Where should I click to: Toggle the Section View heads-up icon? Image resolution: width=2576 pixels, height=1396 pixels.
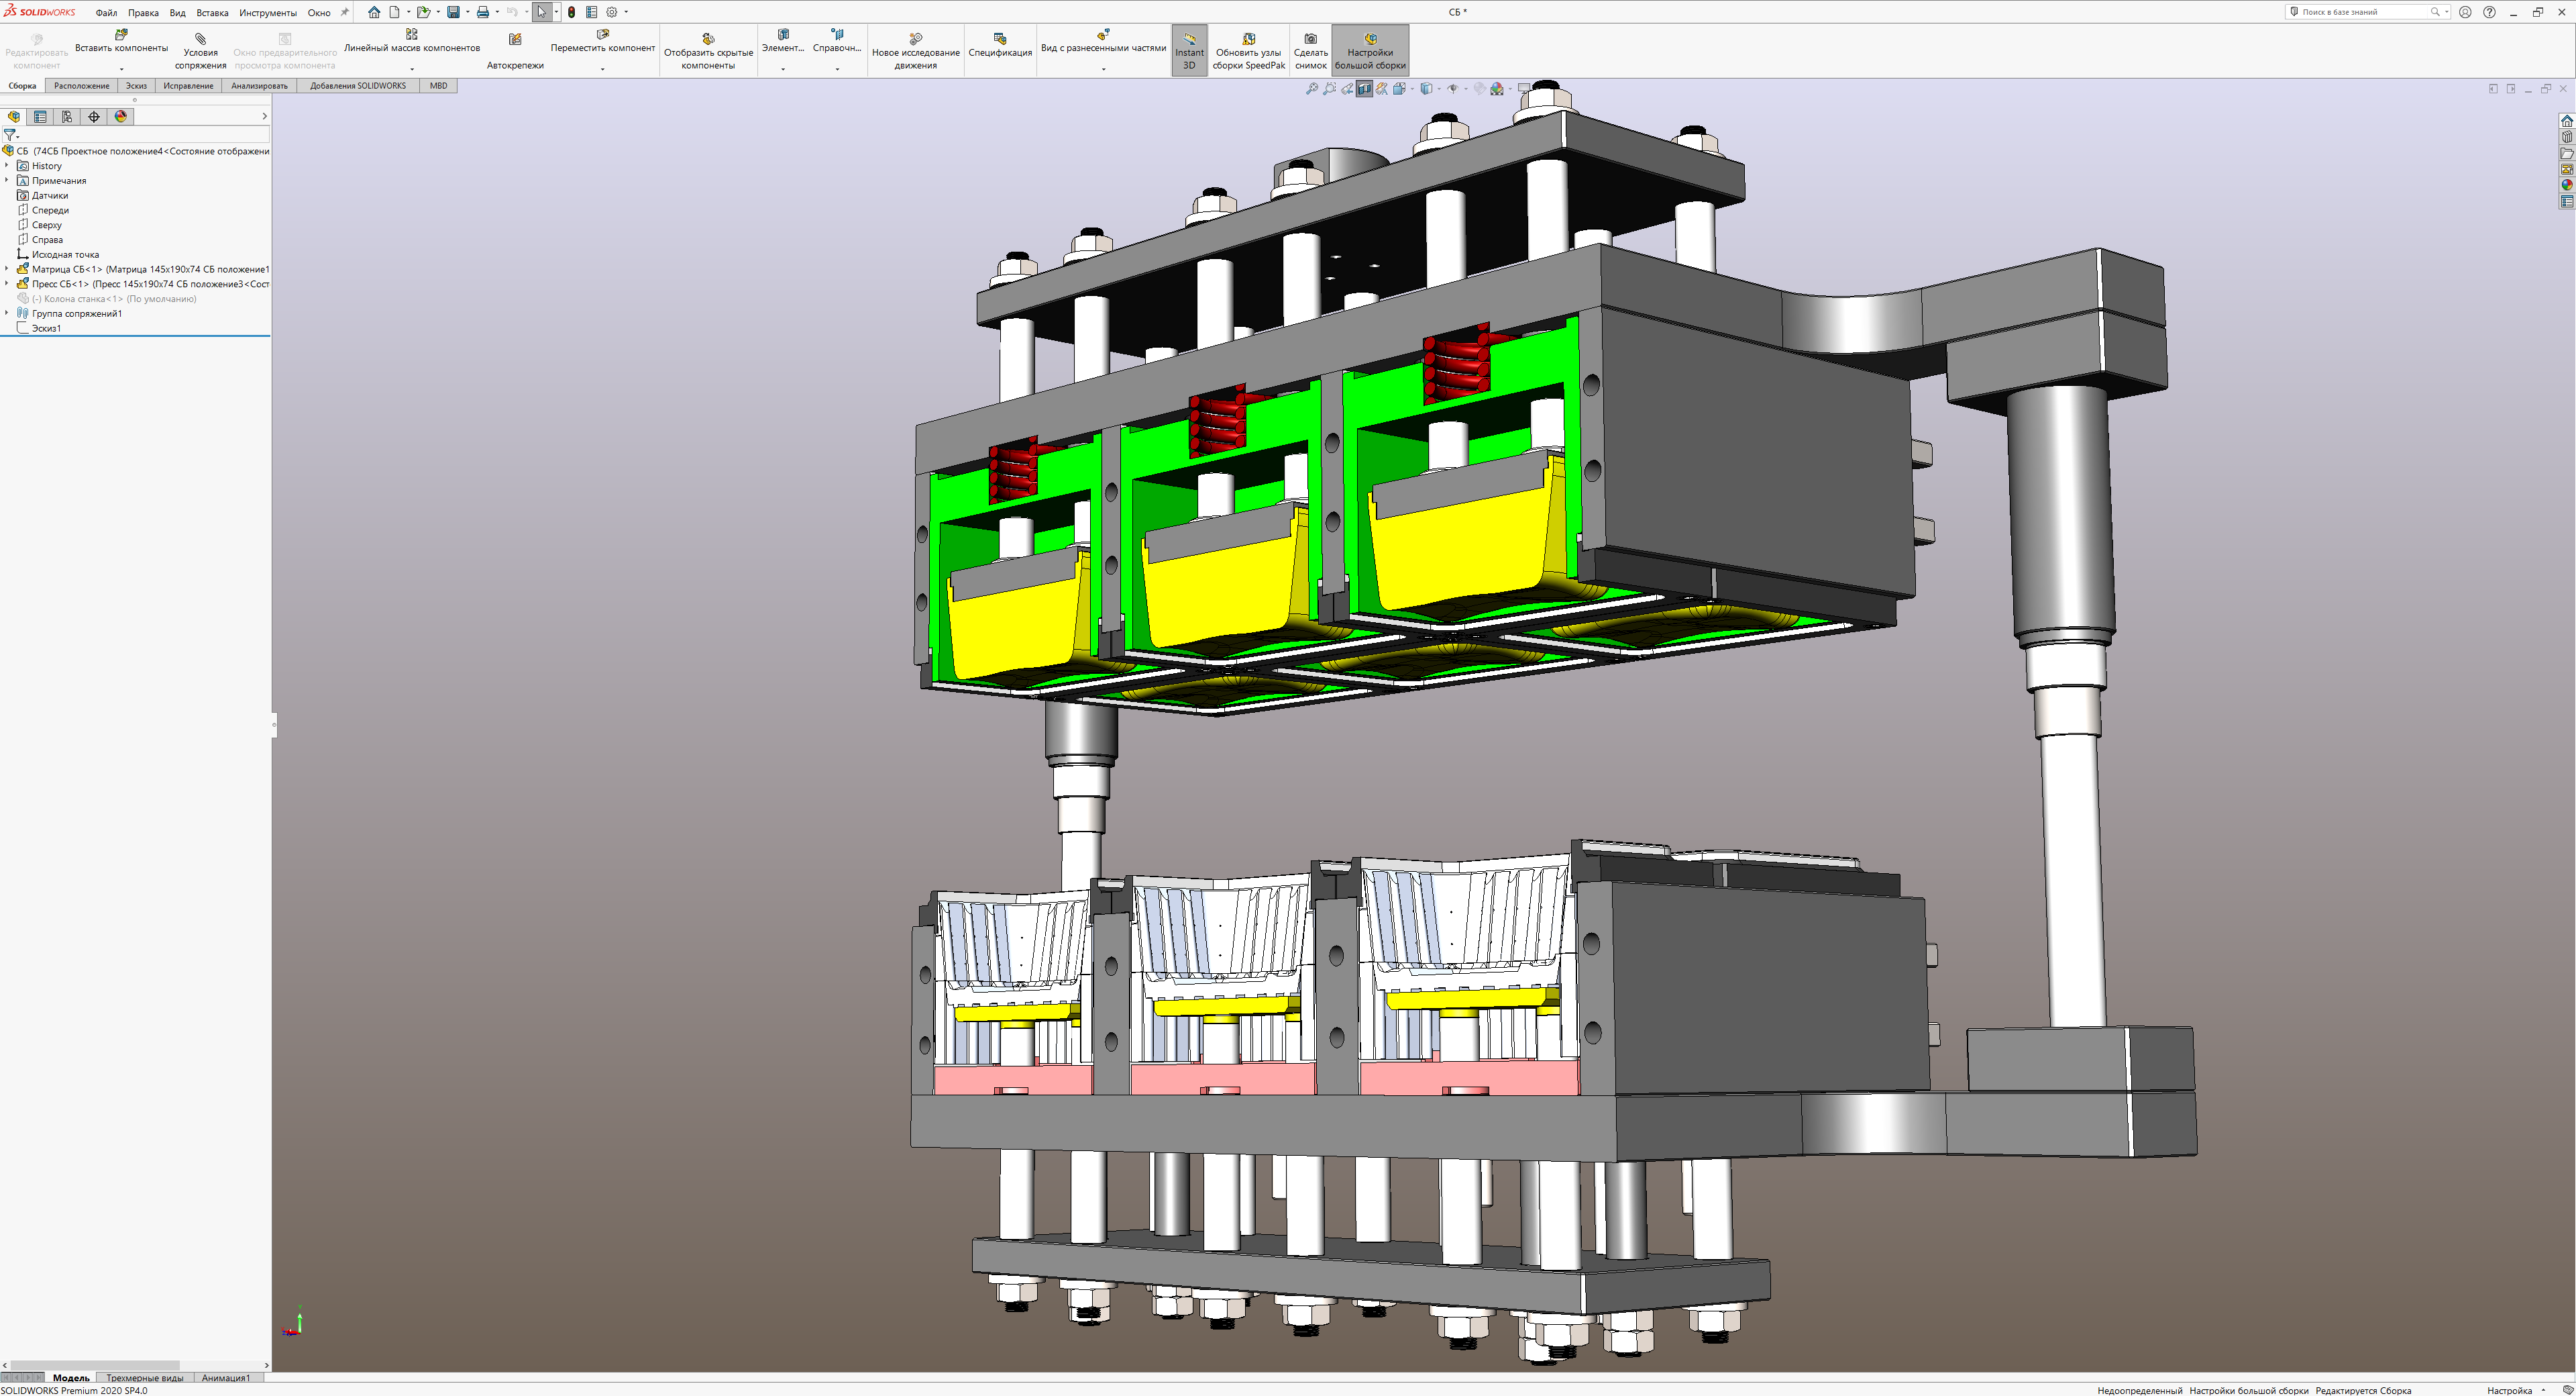1364,89
